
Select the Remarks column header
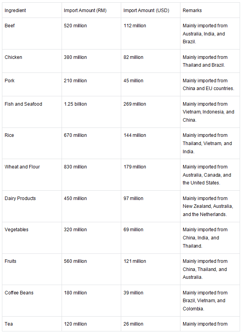(x=210, y=10)
